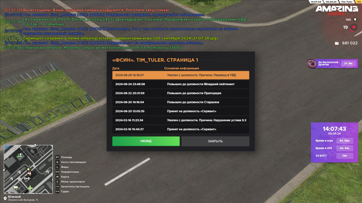
Task: Click the Q/E key icon for Поворотники
Action: tap(57, 172)
